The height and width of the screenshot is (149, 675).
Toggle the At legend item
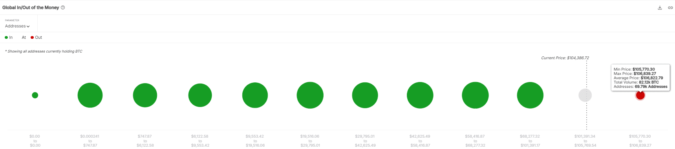24,38
